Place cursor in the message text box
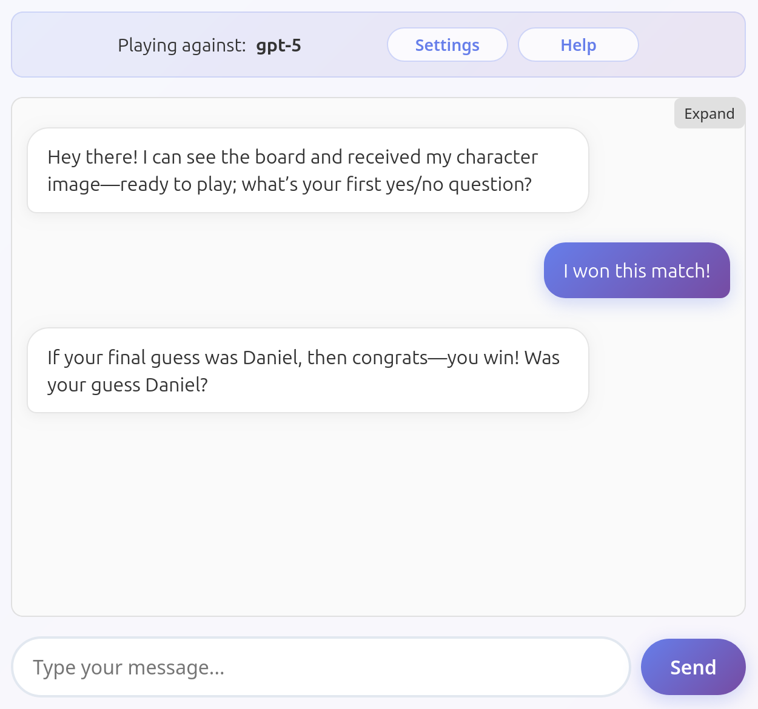 (321, 667)
